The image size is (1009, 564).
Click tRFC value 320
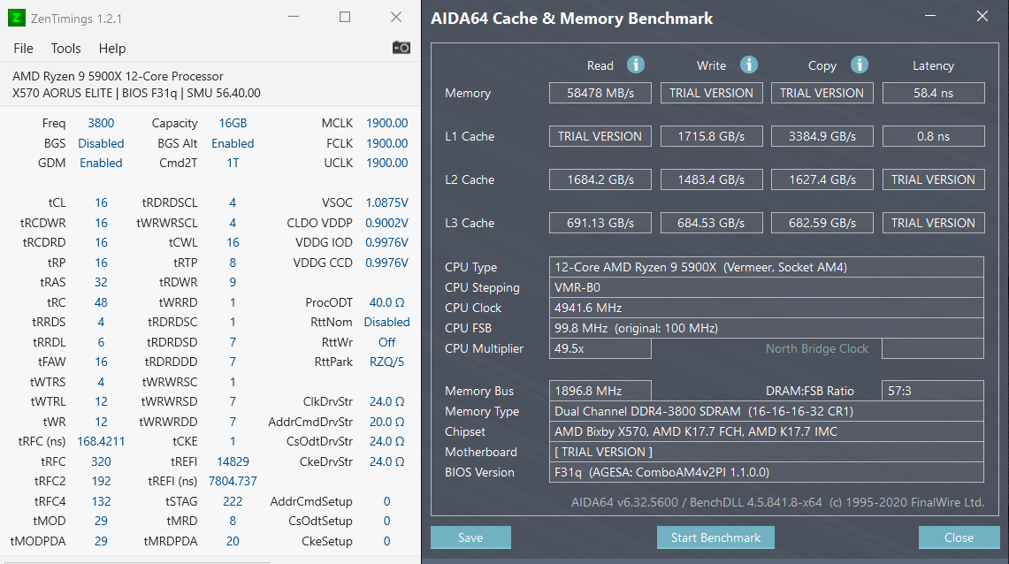click(101, 461)
